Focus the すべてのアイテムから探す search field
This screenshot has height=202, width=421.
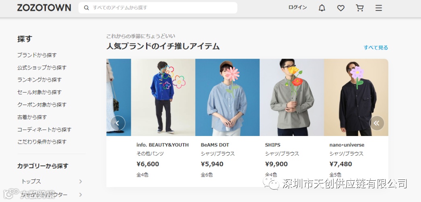click(x=158, y=8)
